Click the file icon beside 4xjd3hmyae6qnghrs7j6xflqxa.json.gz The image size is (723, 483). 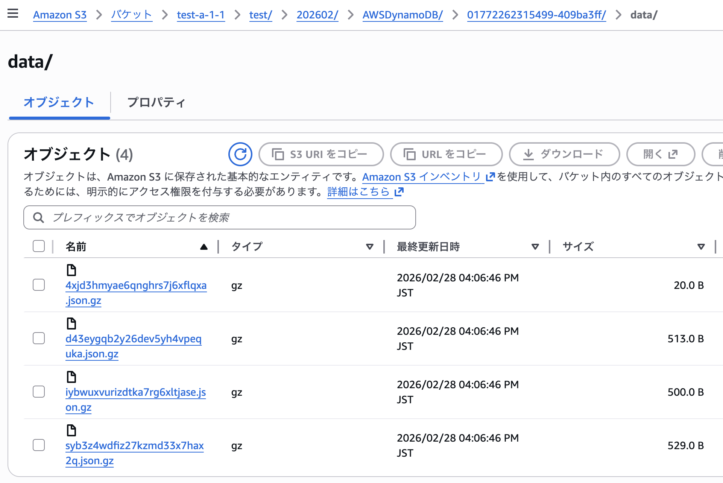[71, 270]
